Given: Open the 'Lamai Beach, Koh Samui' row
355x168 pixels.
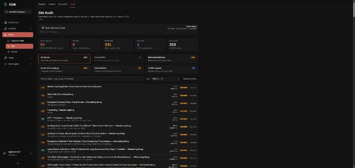Looking at the screenshot, I should [x=118, y=150].
